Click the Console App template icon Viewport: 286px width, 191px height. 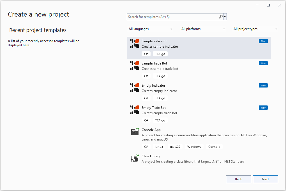point(135,132)
